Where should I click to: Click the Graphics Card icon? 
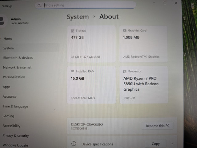pos(125,30)
